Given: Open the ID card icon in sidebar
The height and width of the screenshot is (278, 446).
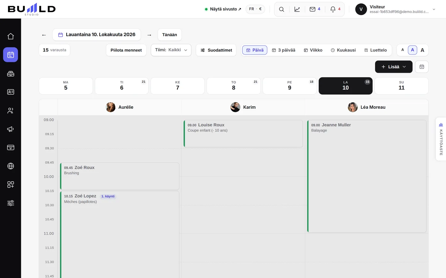Looking at the screenshot, I should click(x=11, y=92).
